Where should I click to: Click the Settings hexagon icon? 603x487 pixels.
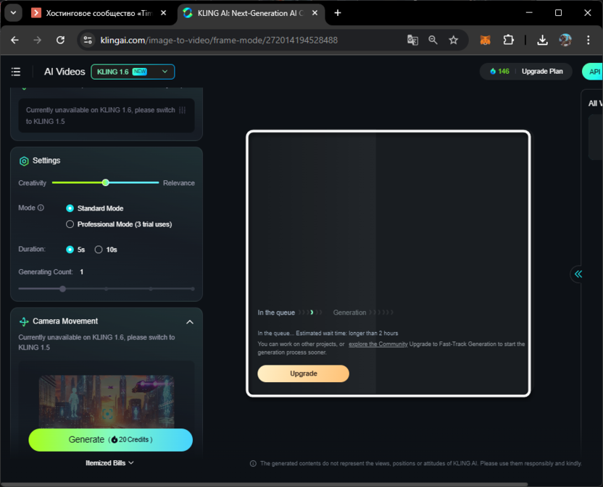[24, 161]
